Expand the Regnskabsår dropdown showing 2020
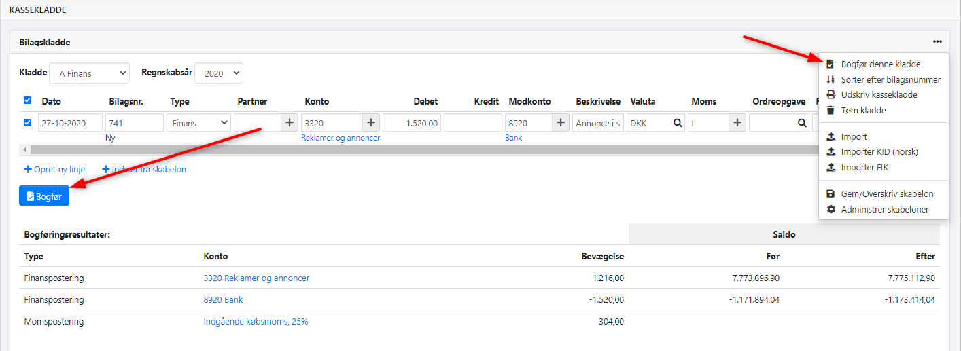Image resolution: width=961 pixels, height=351 pixels. [x=218, y=73]
